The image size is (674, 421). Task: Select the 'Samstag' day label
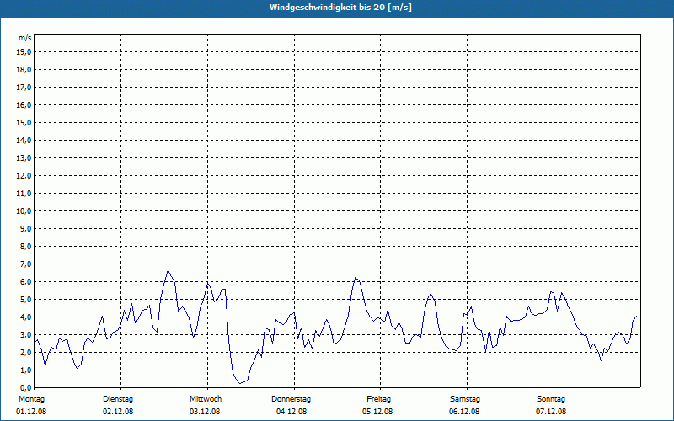(465, 399)
